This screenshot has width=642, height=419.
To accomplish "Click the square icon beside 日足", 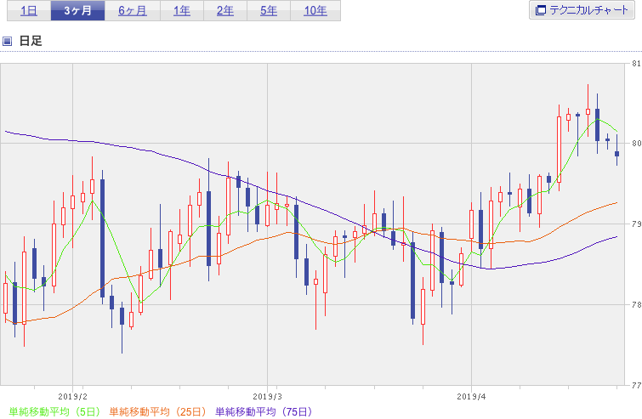I will click(7, 41).
